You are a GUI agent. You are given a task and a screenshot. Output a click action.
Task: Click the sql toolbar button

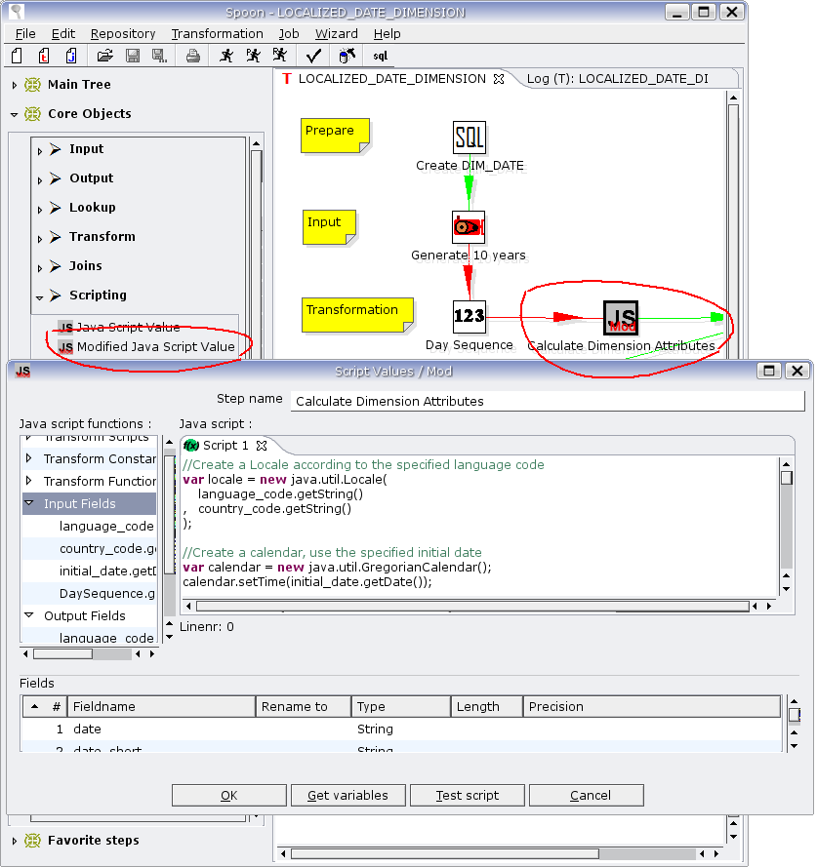(x=381, y=56)
